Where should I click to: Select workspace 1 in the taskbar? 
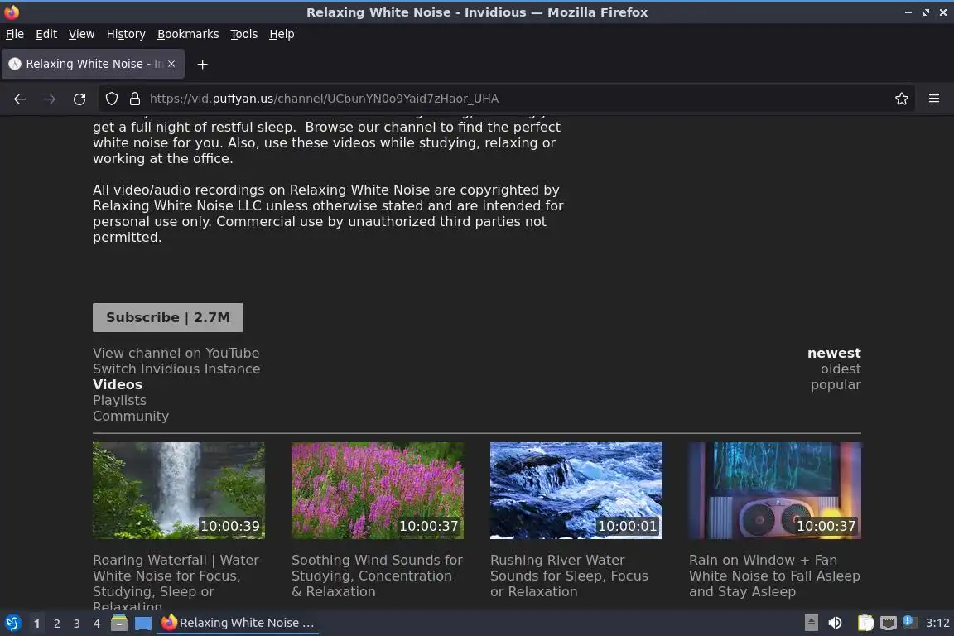tap(36, 624)
